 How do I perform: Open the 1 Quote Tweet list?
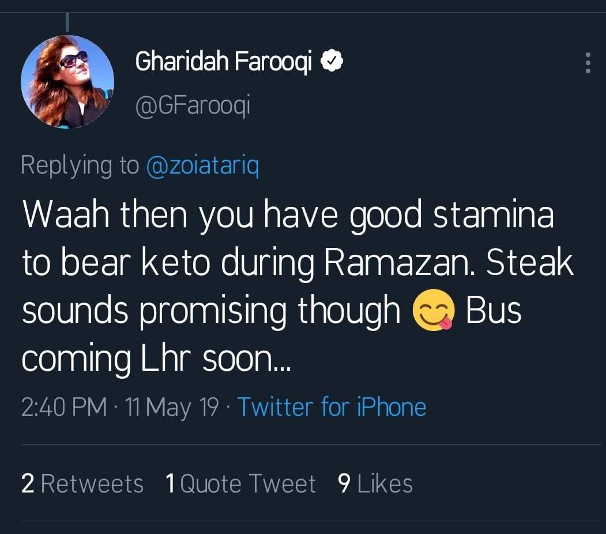click(240, 483)
